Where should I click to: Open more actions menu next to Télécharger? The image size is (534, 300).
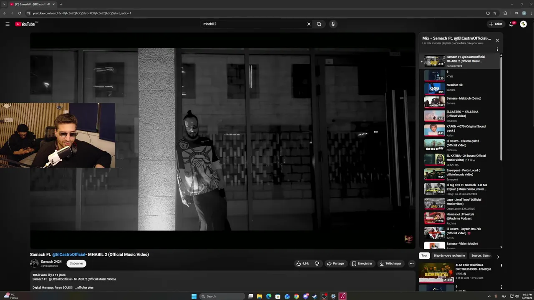411,263
